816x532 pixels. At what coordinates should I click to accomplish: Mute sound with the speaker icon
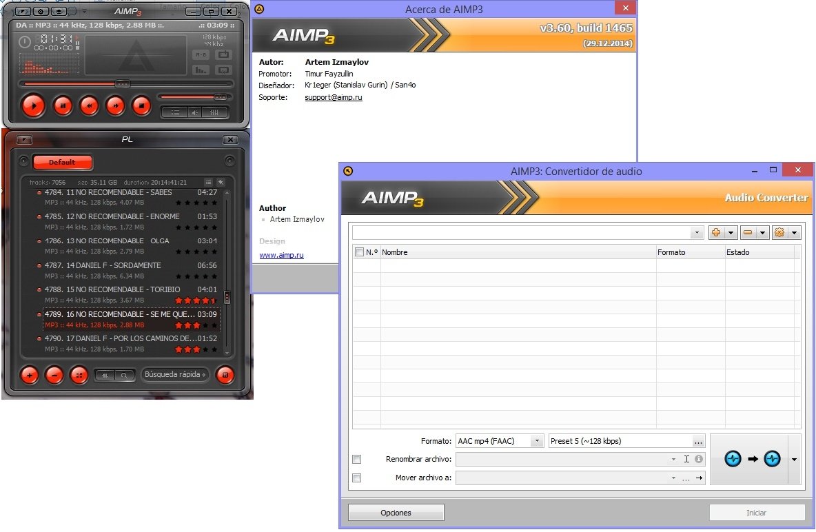[195, 112]
